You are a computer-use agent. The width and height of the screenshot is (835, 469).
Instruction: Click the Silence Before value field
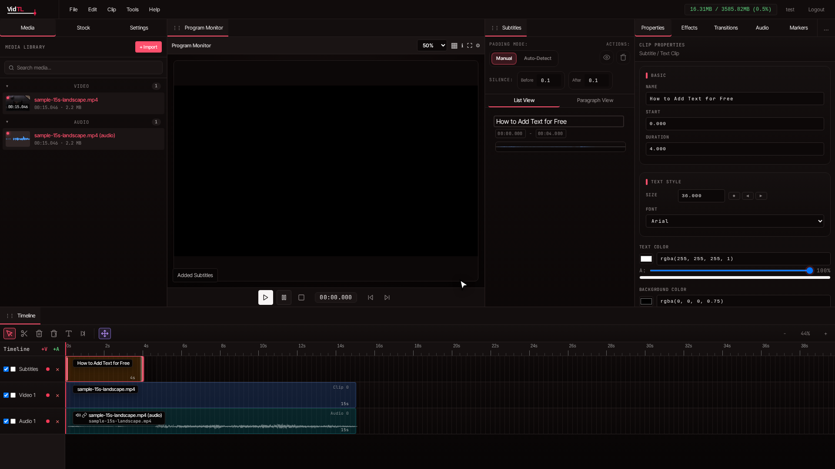(x=550, y=80)
